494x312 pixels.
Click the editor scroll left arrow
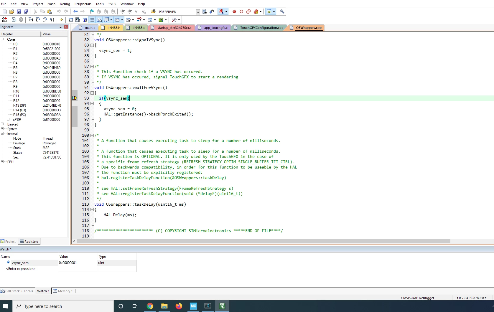(x=74, y=241)
